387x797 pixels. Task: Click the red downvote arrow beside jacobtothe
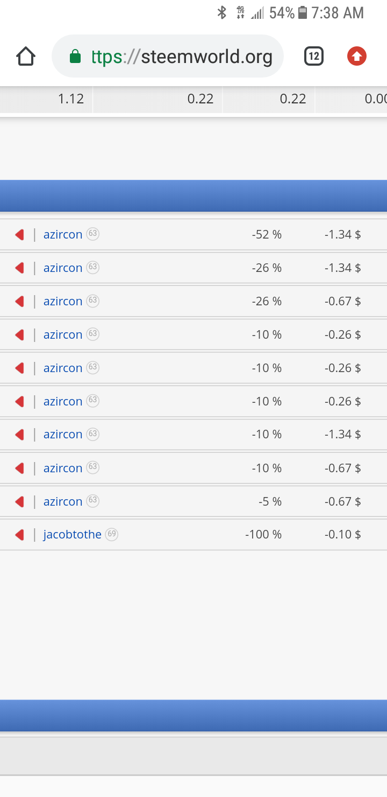[x=19, y=535]
